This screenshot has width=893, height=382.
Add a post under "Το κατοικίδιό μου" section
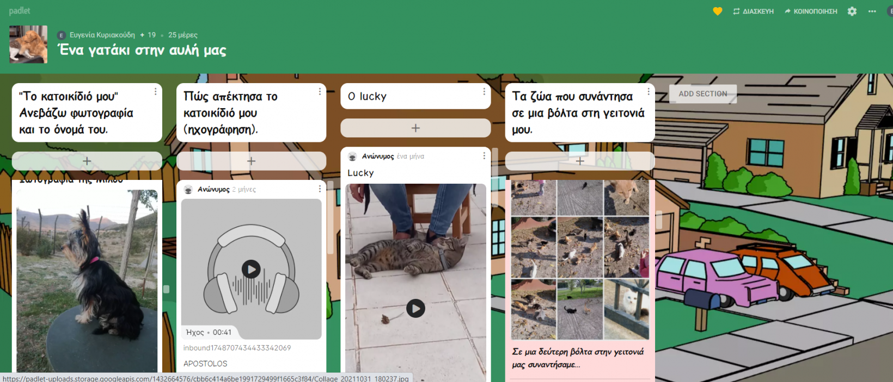[x=87, y=161]
